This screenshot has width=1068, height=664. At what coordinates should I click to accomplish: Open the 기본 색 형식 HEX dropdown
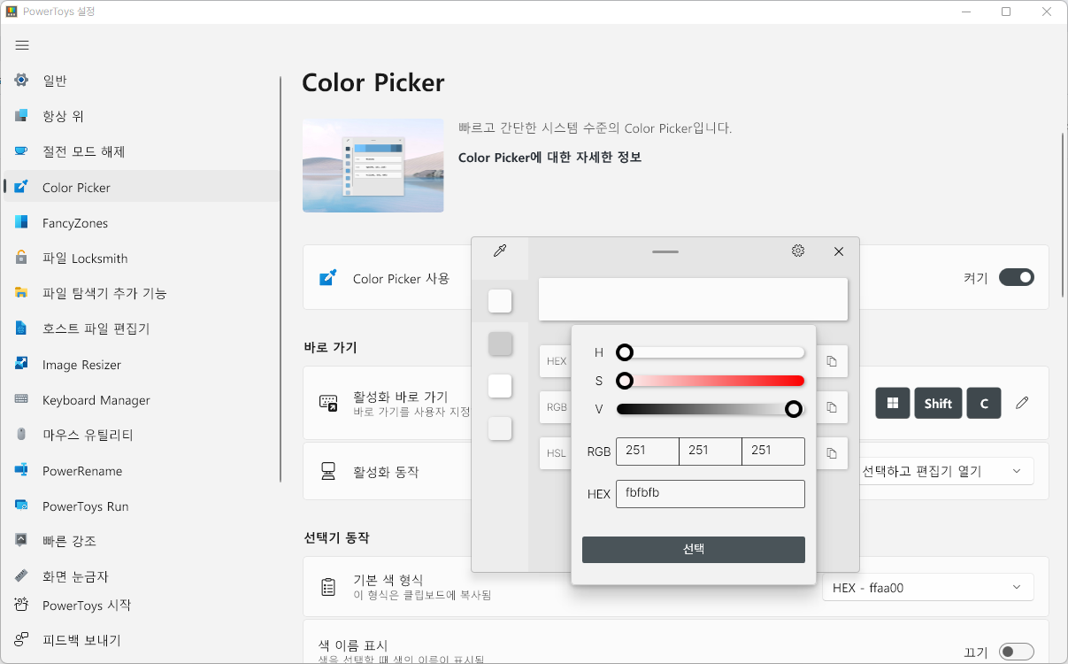click(928, 588)
